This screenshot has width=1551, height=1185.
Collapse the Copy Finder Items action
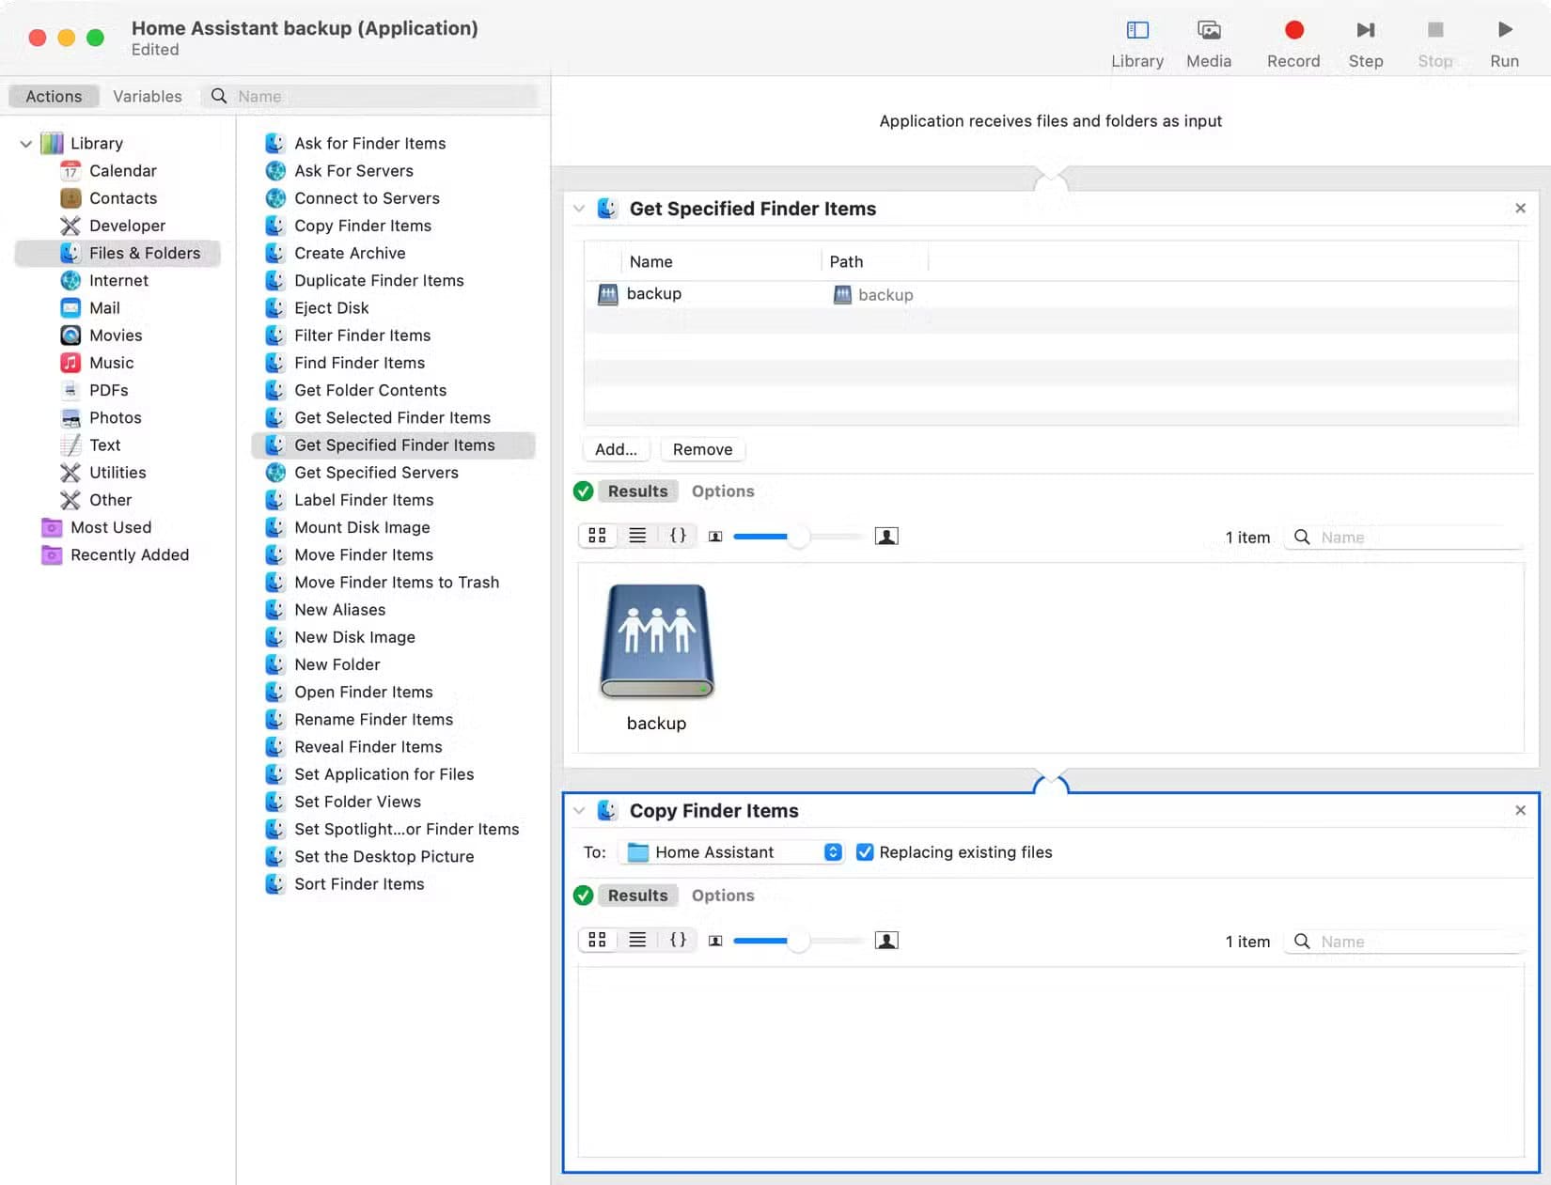[579, 811]
